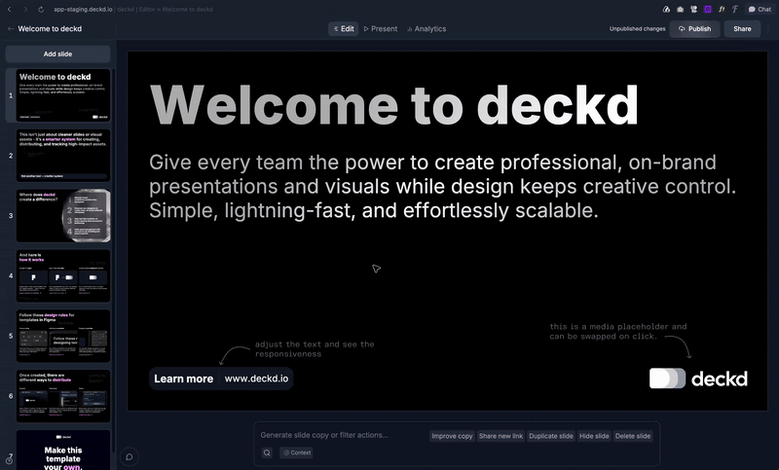Open the puzzle-piece extensions icon
This screenshot has height=470, width=779.
click(x=694, y=9)
